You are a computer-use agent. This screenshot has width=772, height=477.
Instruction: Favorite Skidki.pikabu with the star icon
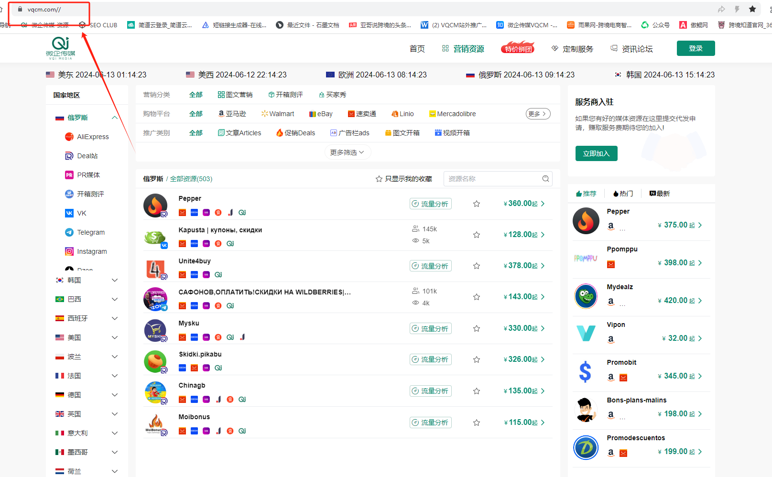pyautogui.click(x=477, y=359)
